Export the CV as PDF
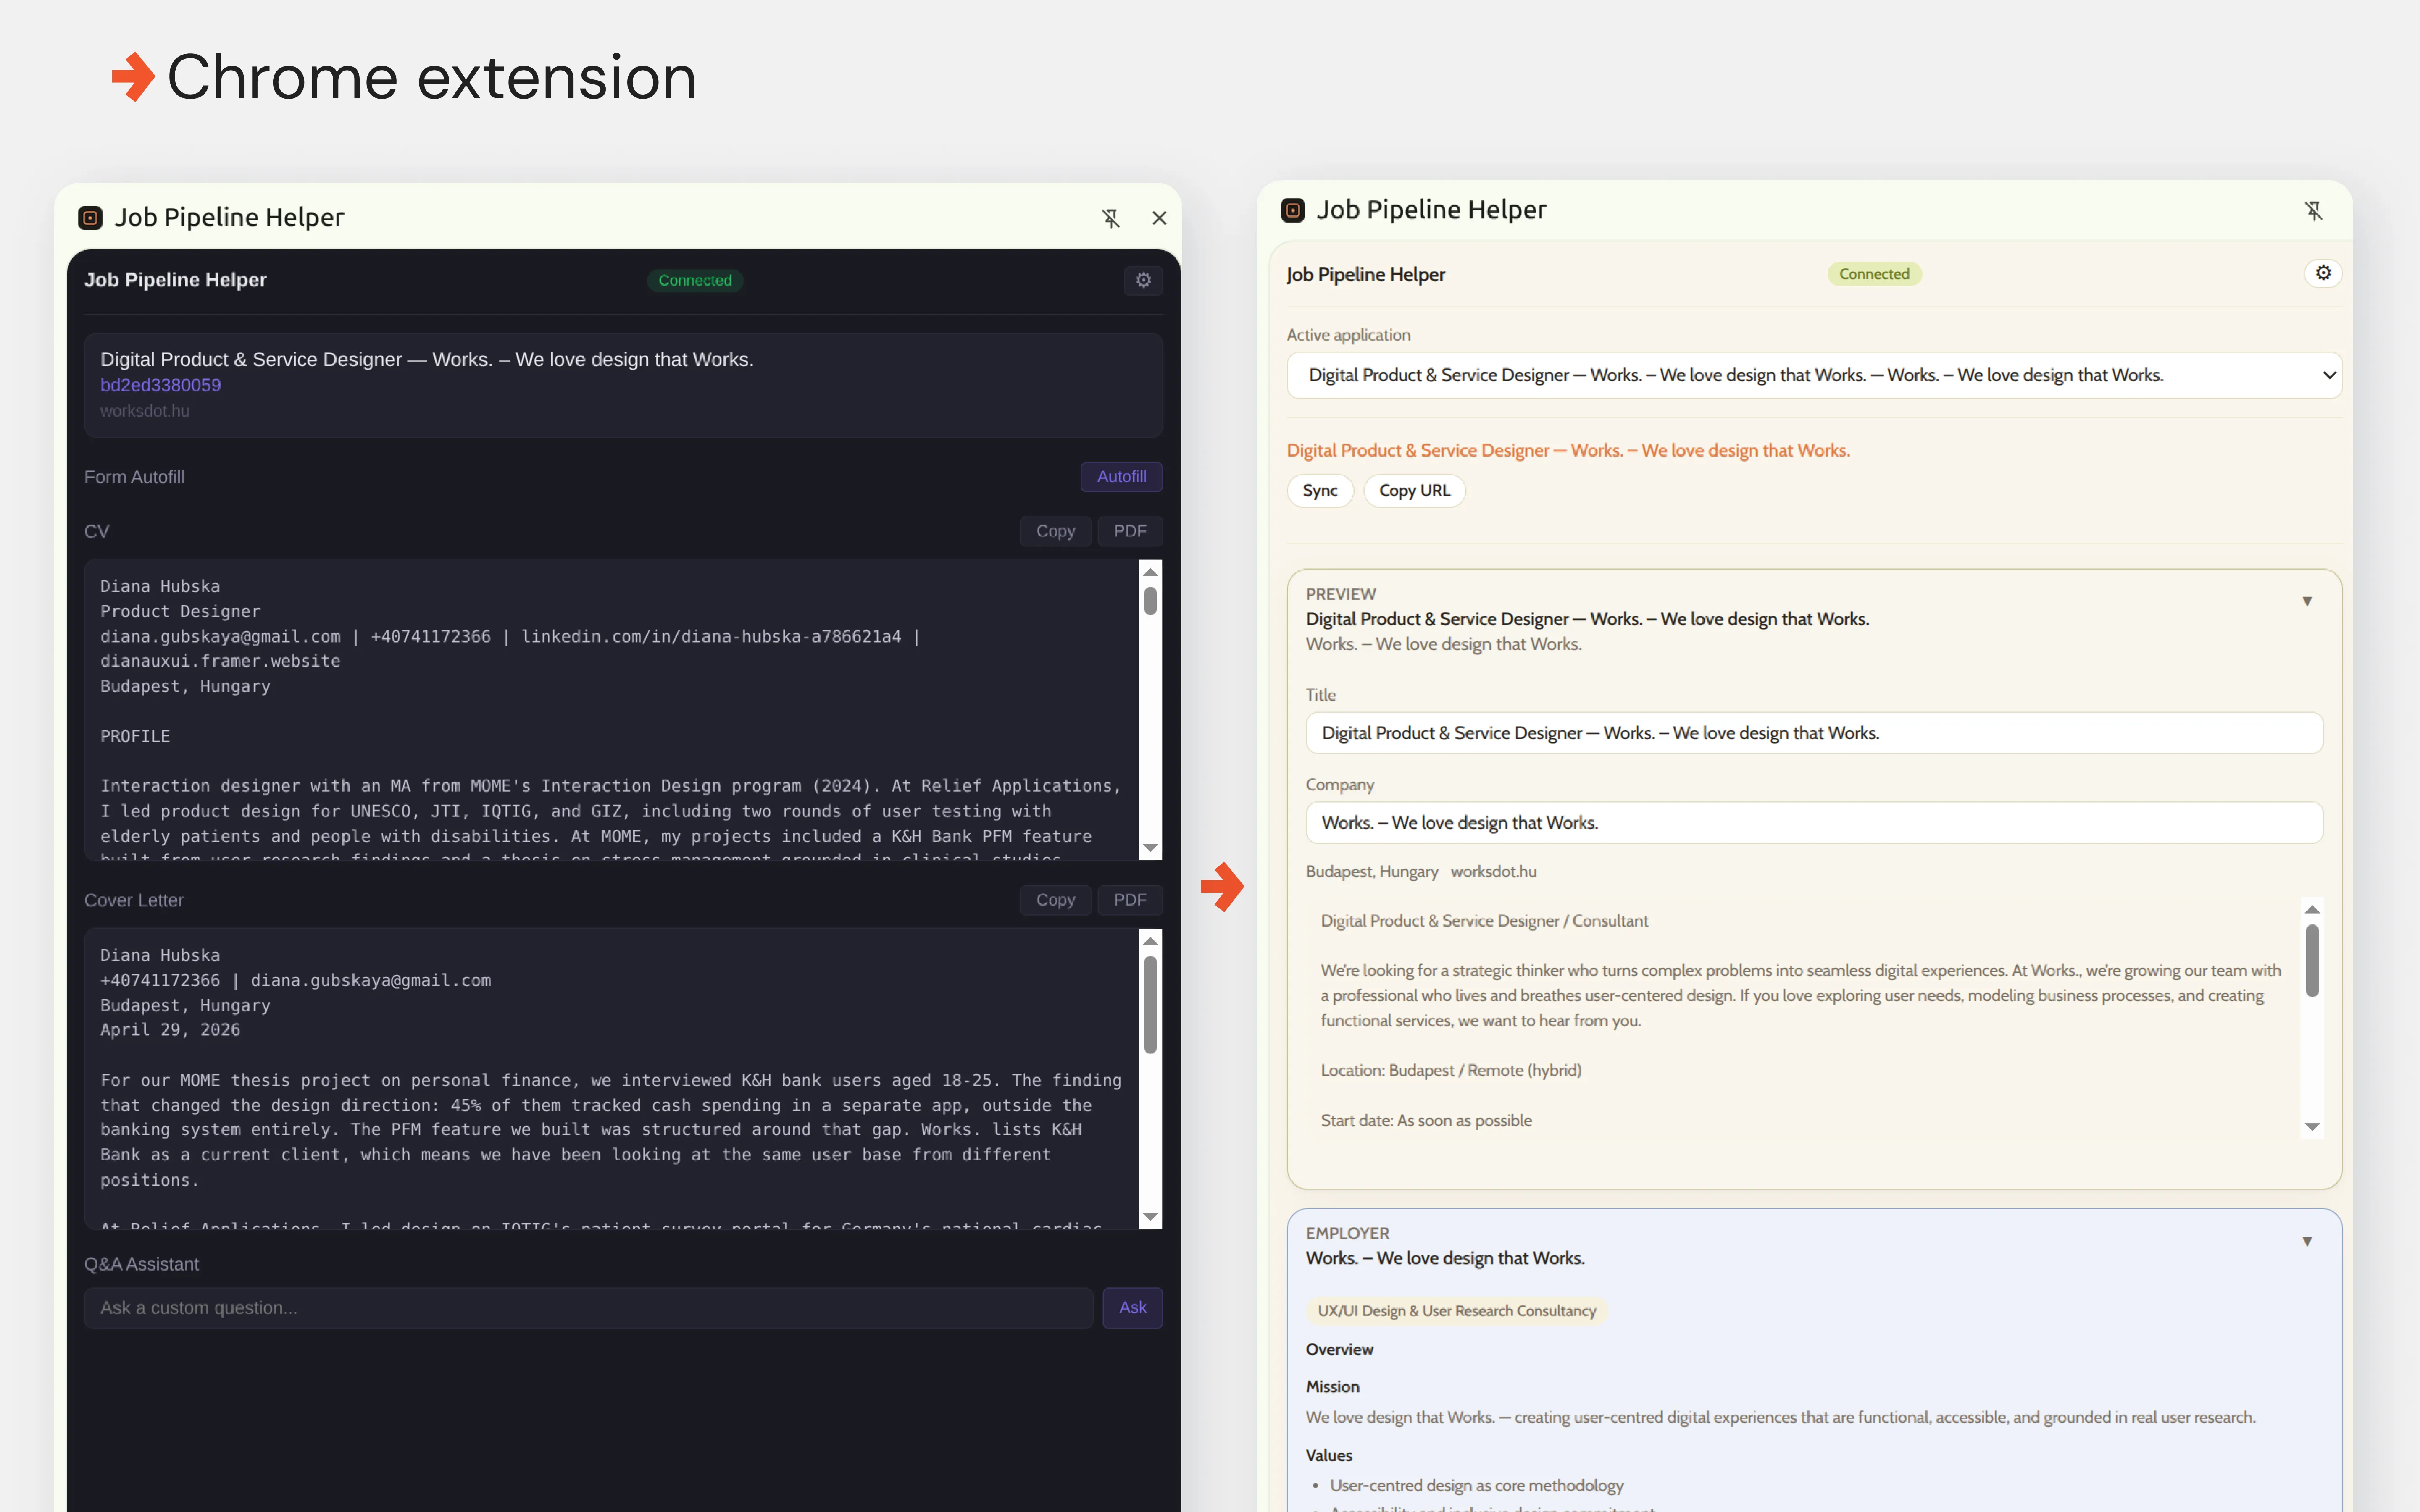 coord(1130,531)
